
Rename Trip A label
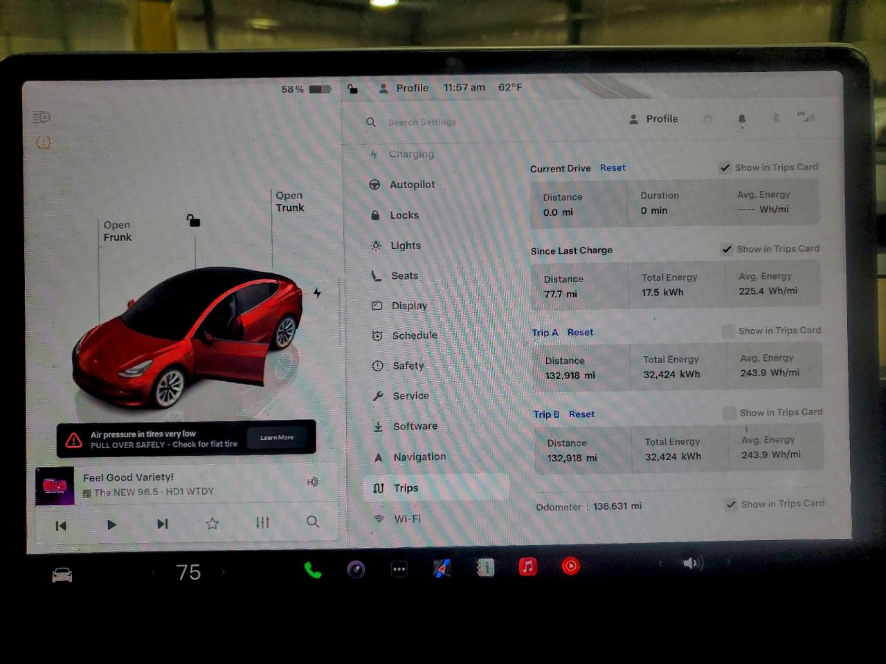coord(545,333)
